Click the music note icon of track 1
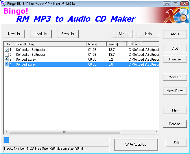 (7, 49)
